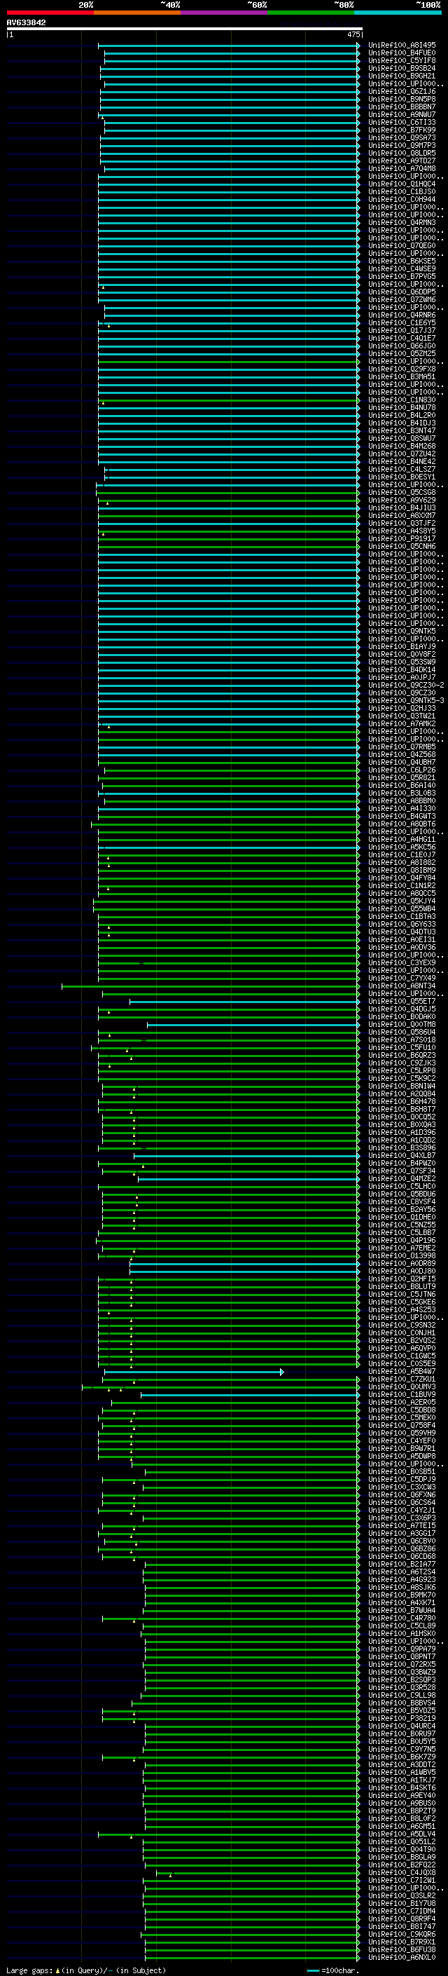Image resolution: width=448 pixels, height=1976 pixels.
Task: Select the UniRef100_B9SB24 label
Action: pos(402,68)
